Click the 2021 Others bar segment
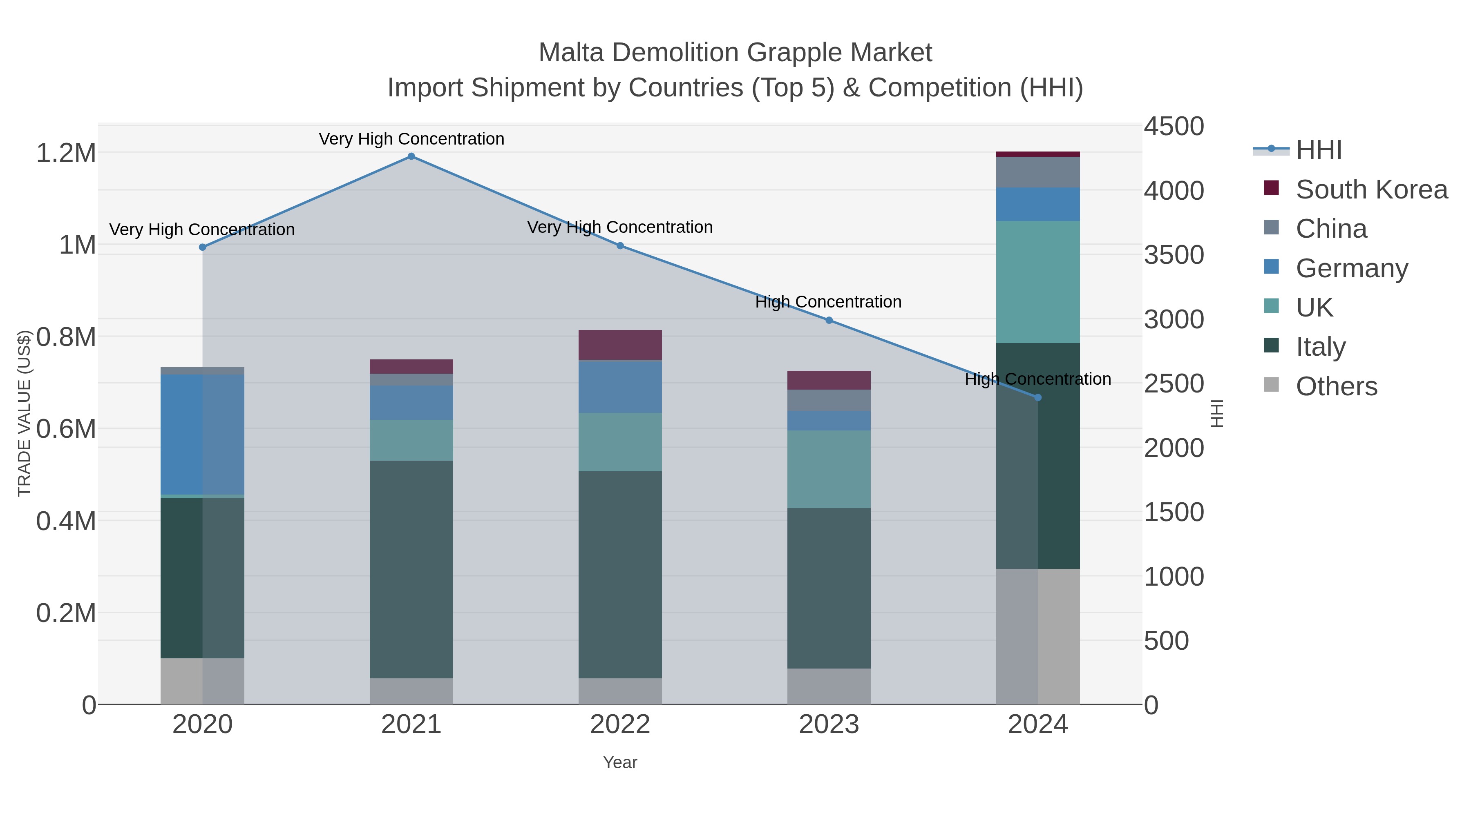 (411, 691)
